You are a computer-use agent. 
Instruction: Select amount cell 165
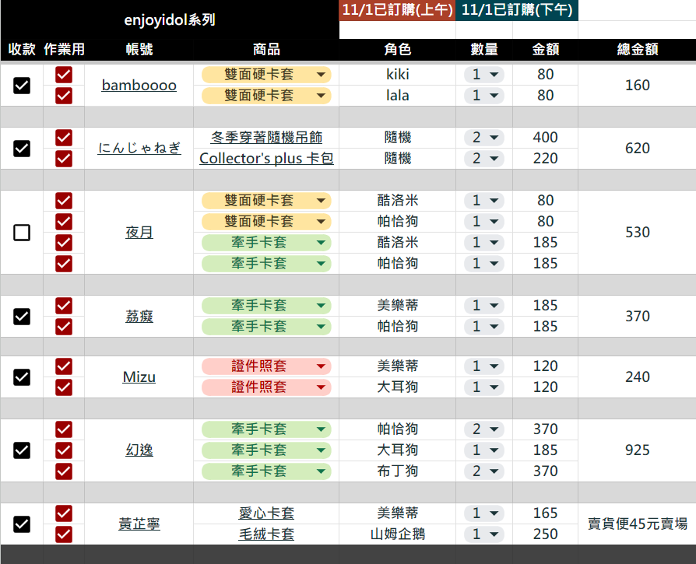click(545, 513)
